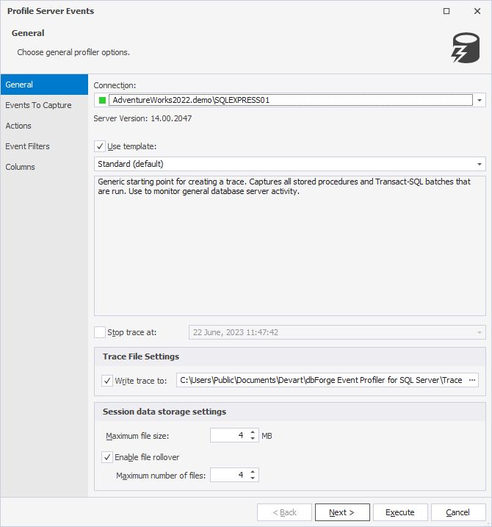
Task: Click the database profiler icon in header
Action: tap(466, 48)
